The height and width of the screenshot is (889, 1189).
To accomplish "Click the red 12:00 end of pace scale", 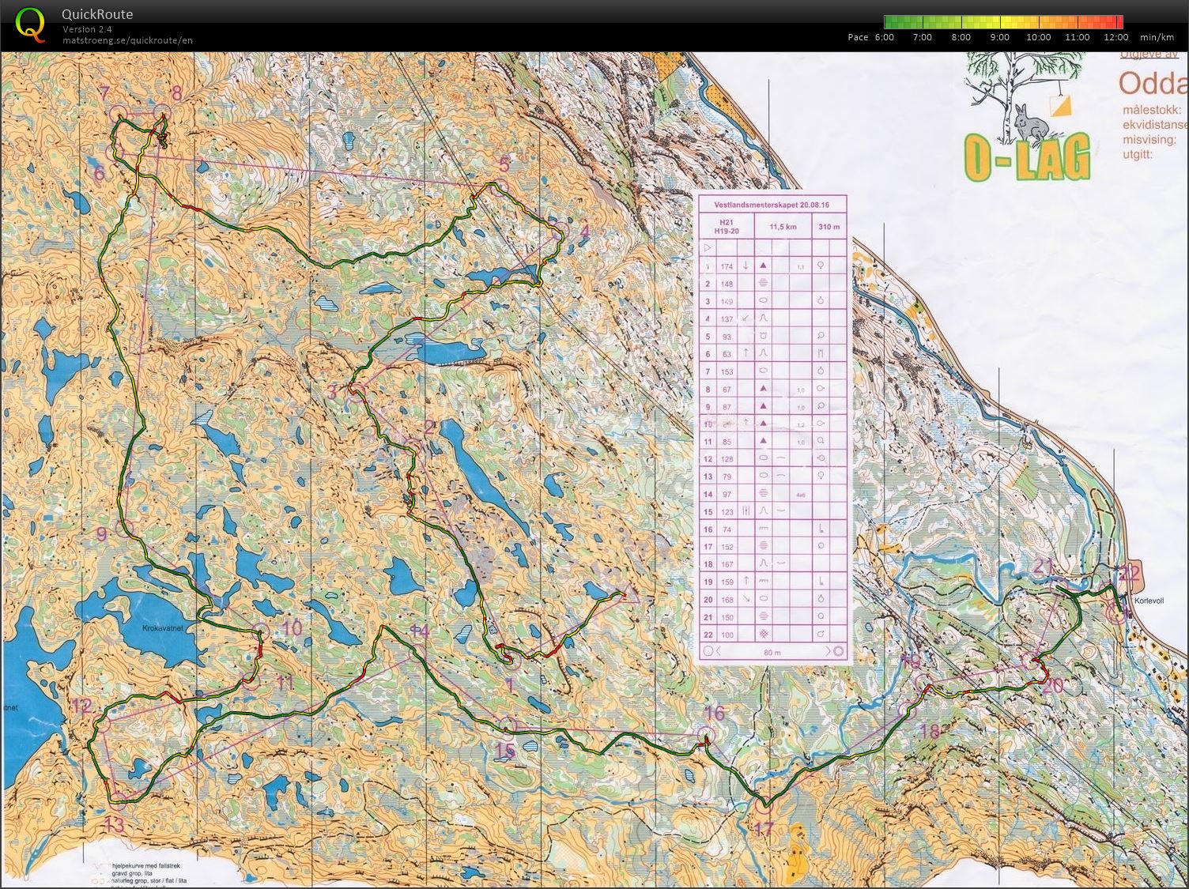I will 1115,22.
